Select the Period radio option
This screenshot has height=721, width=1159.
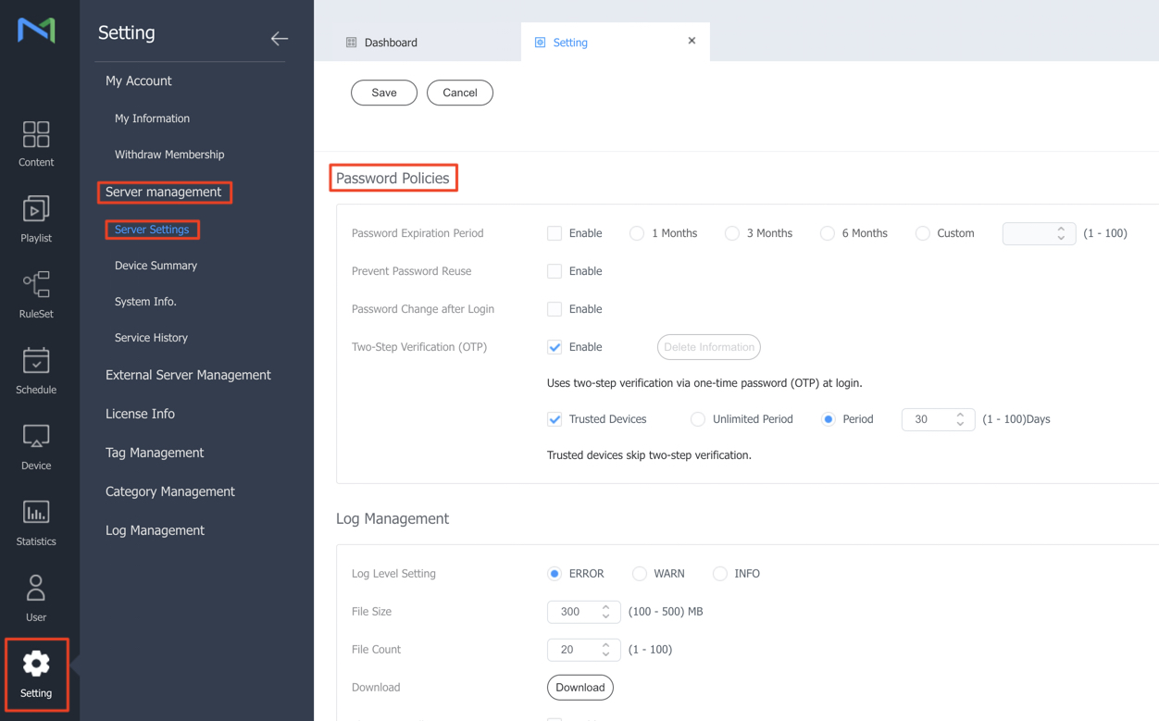click(829, 419)
